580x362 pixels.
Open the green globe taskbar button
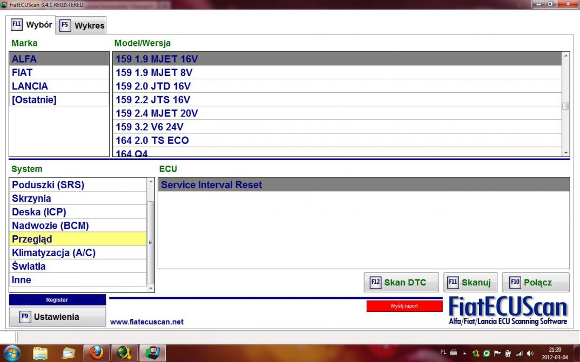pyautogui.click(x=124, y=353)
